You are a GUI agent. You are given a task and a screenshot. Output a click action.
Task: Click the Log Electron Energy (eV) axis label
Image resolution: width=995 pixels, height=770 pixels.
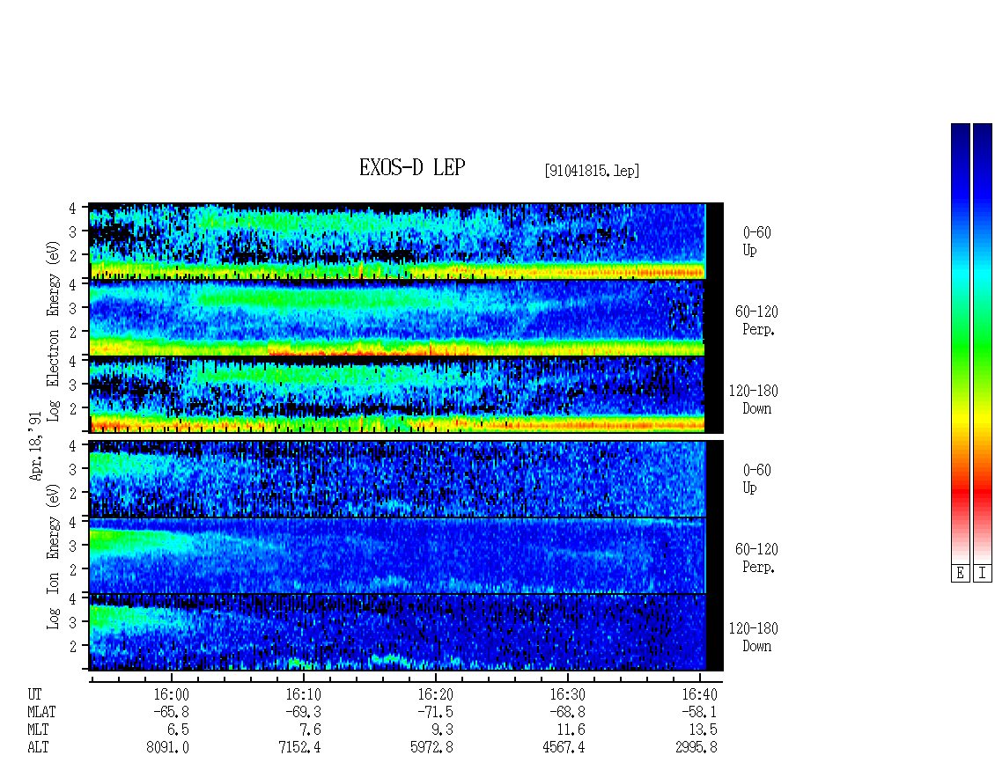pyautogui.click(x=53, y=331)
